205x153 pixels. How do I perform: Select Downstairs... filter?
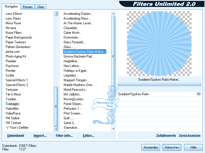pyautogui.click(x=72, y=37)
